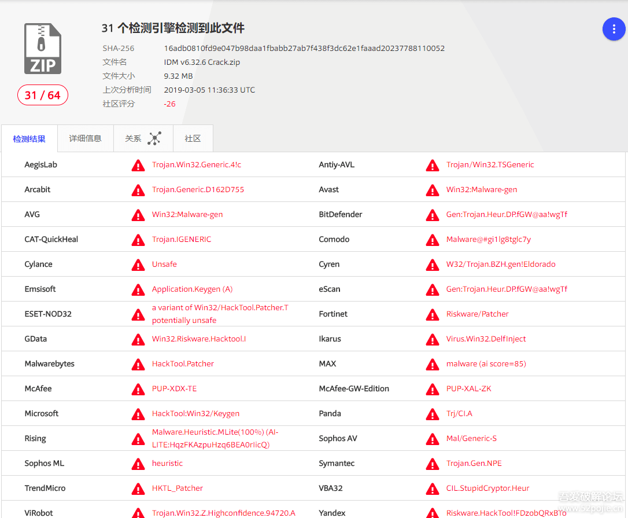628x518 pixels.
Task: Click the Trojan/Win32.TSGeneric result
Action: pyautogui.click(x=490, y=164)
